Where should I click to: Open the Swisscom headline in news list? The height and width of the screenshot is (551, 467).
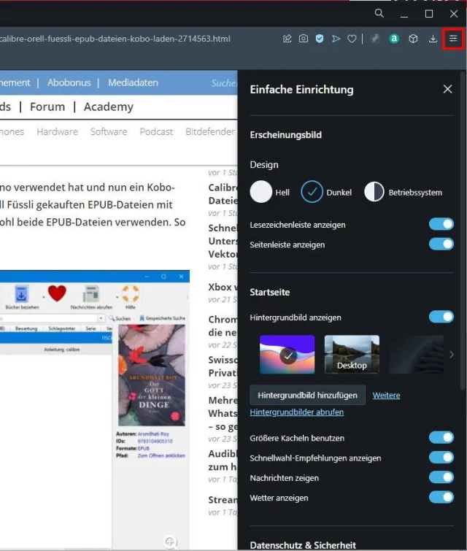click(x=223, y=366)
